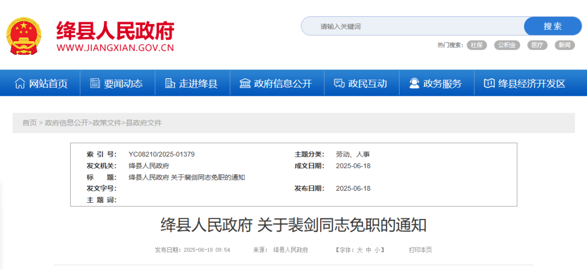
Task: Go to the 走进绛县 section
Action: pos(198,84)
